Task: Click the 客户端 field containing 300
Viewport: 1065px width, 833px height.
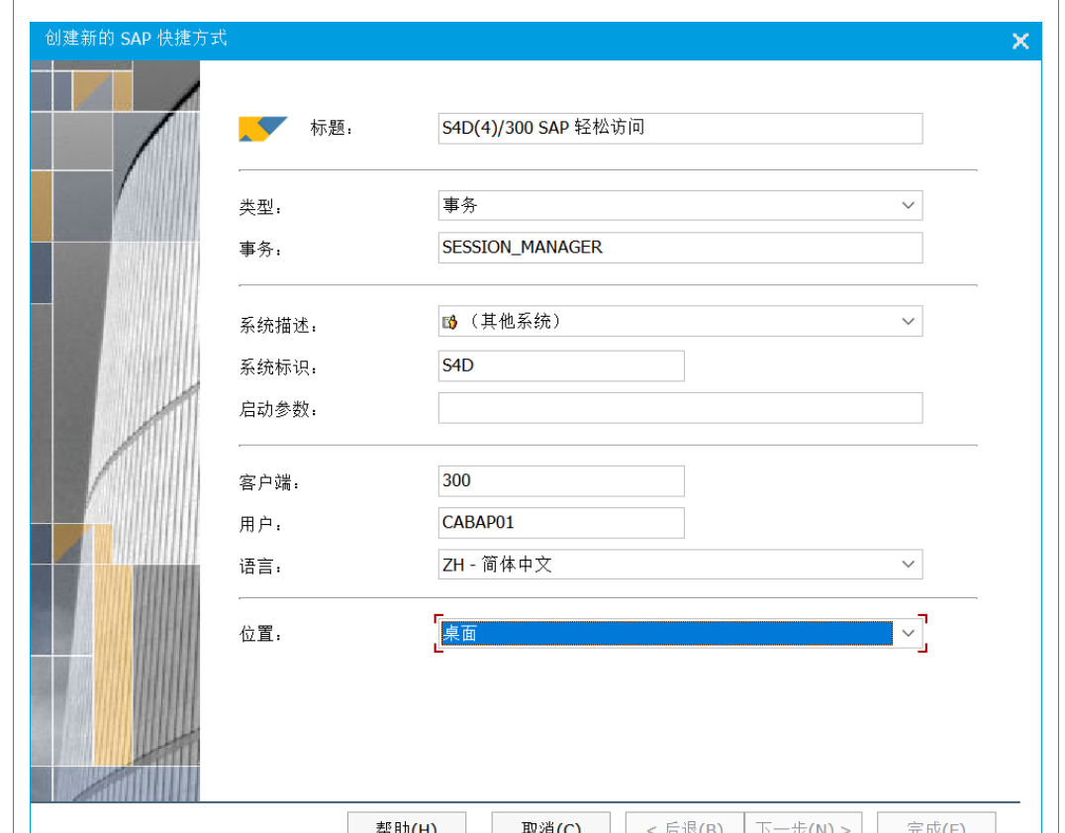Action: point(561,481)
